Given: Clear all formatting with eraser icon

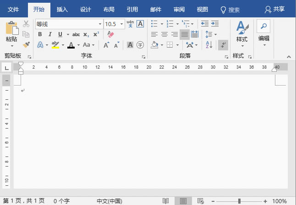Looking at the screenshot, I should pyautogui.click(x=110, y=34).
